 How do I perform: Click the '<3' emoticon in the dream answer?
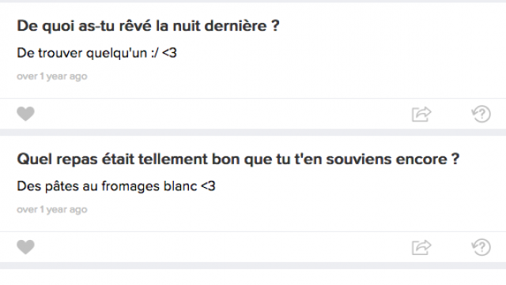169,53
